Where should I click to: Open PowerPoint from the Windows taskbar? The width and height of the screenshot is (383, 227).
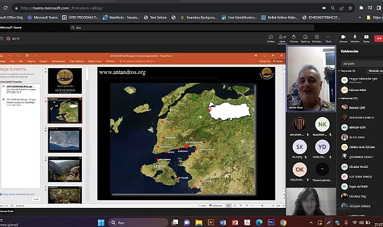(235, 222)
